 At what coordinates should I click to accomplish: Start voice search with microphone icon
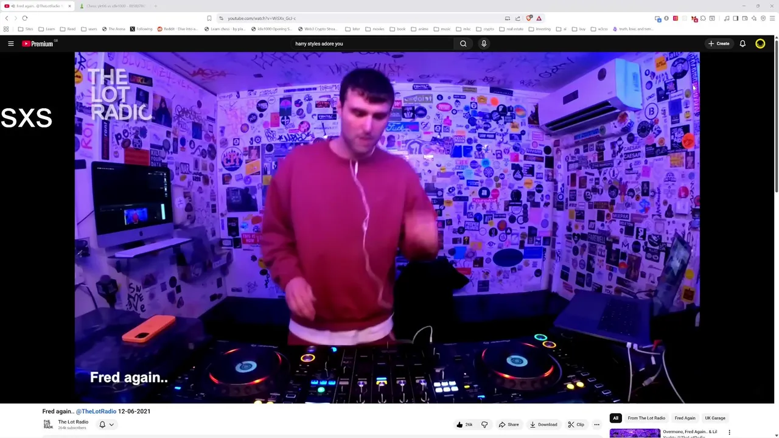point(484,44)
